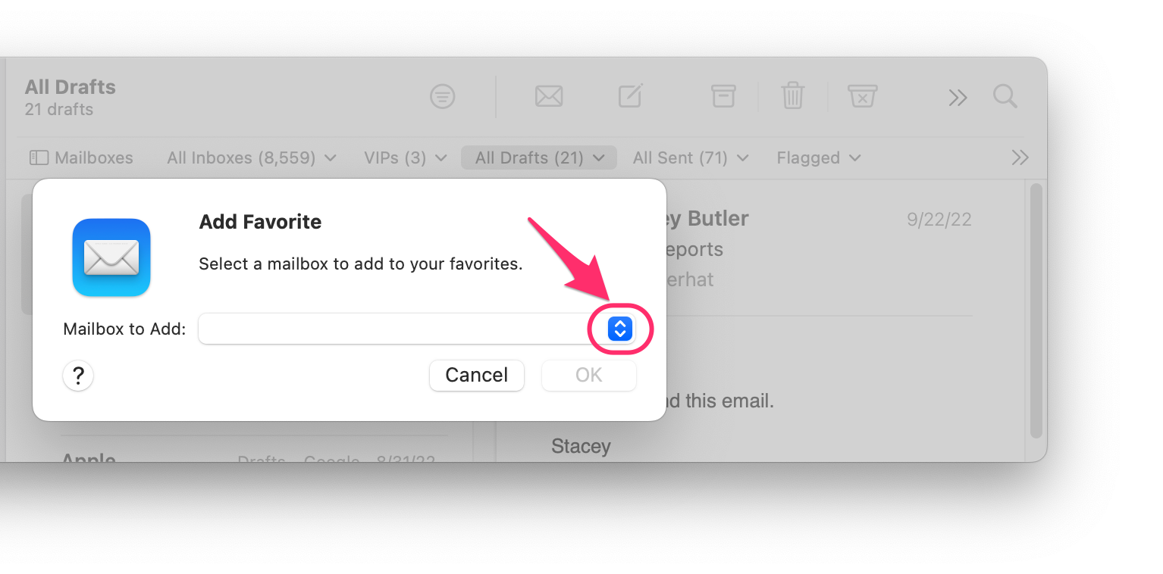The width and height of the screenshot is (1163, 574).
Task: Open help with question mark button
Action: pos(78,375)
